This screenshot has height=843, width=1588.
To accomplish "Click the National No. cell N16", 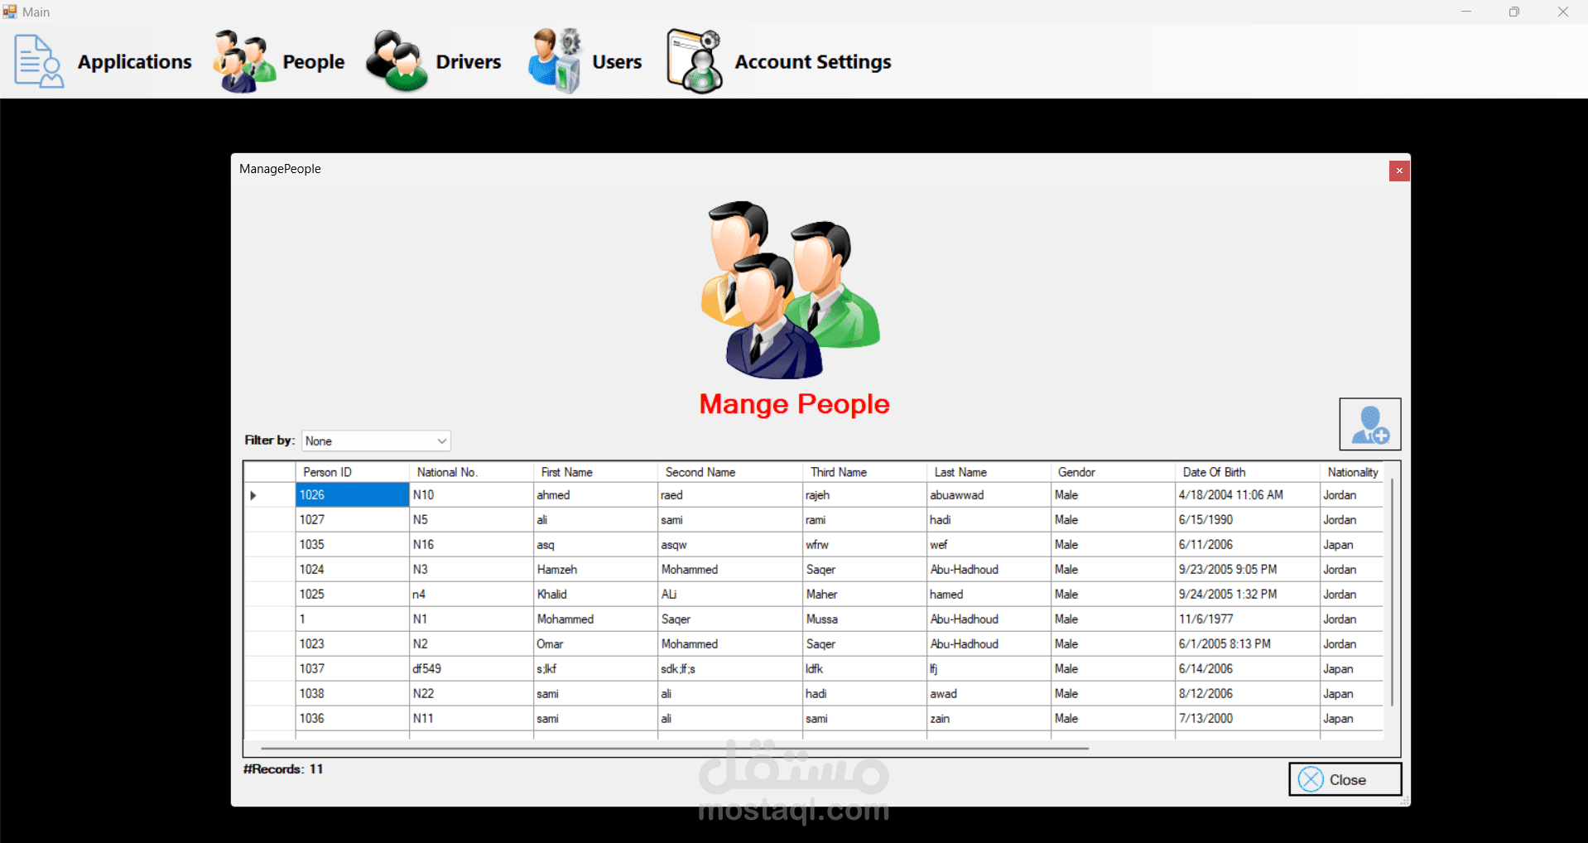I will pyautogui.click(x=472, y=545).
